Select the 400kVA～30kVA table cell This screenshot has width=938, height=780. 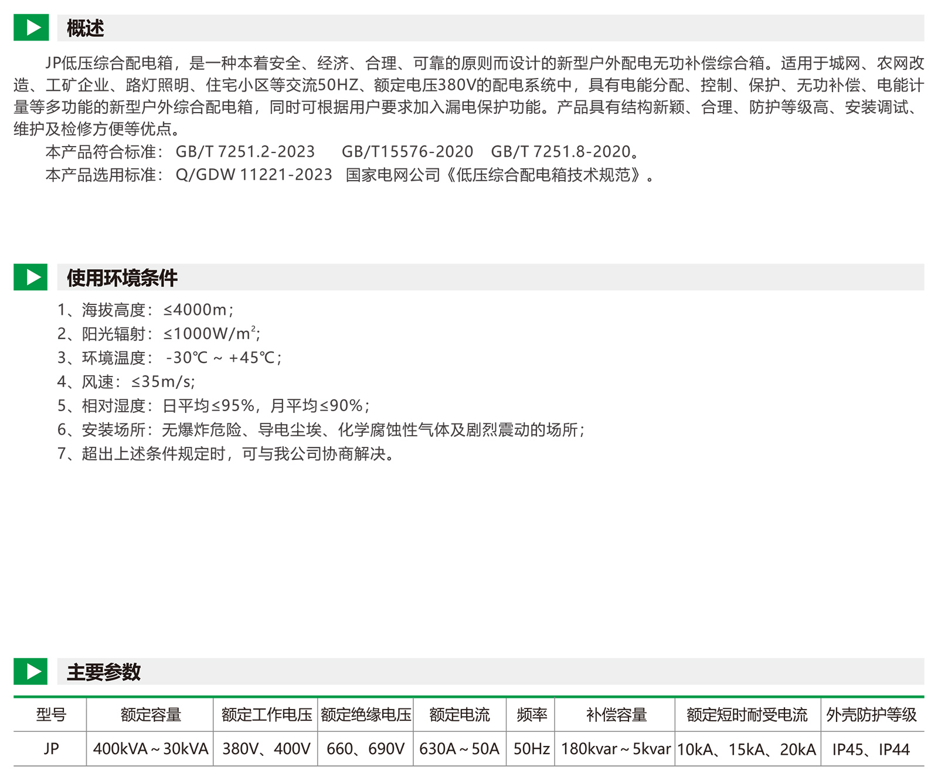151,749
